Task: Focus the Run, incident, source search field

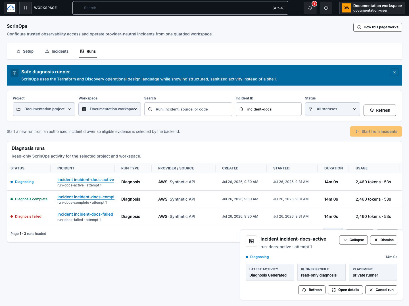Action: [x=188, y=109]
